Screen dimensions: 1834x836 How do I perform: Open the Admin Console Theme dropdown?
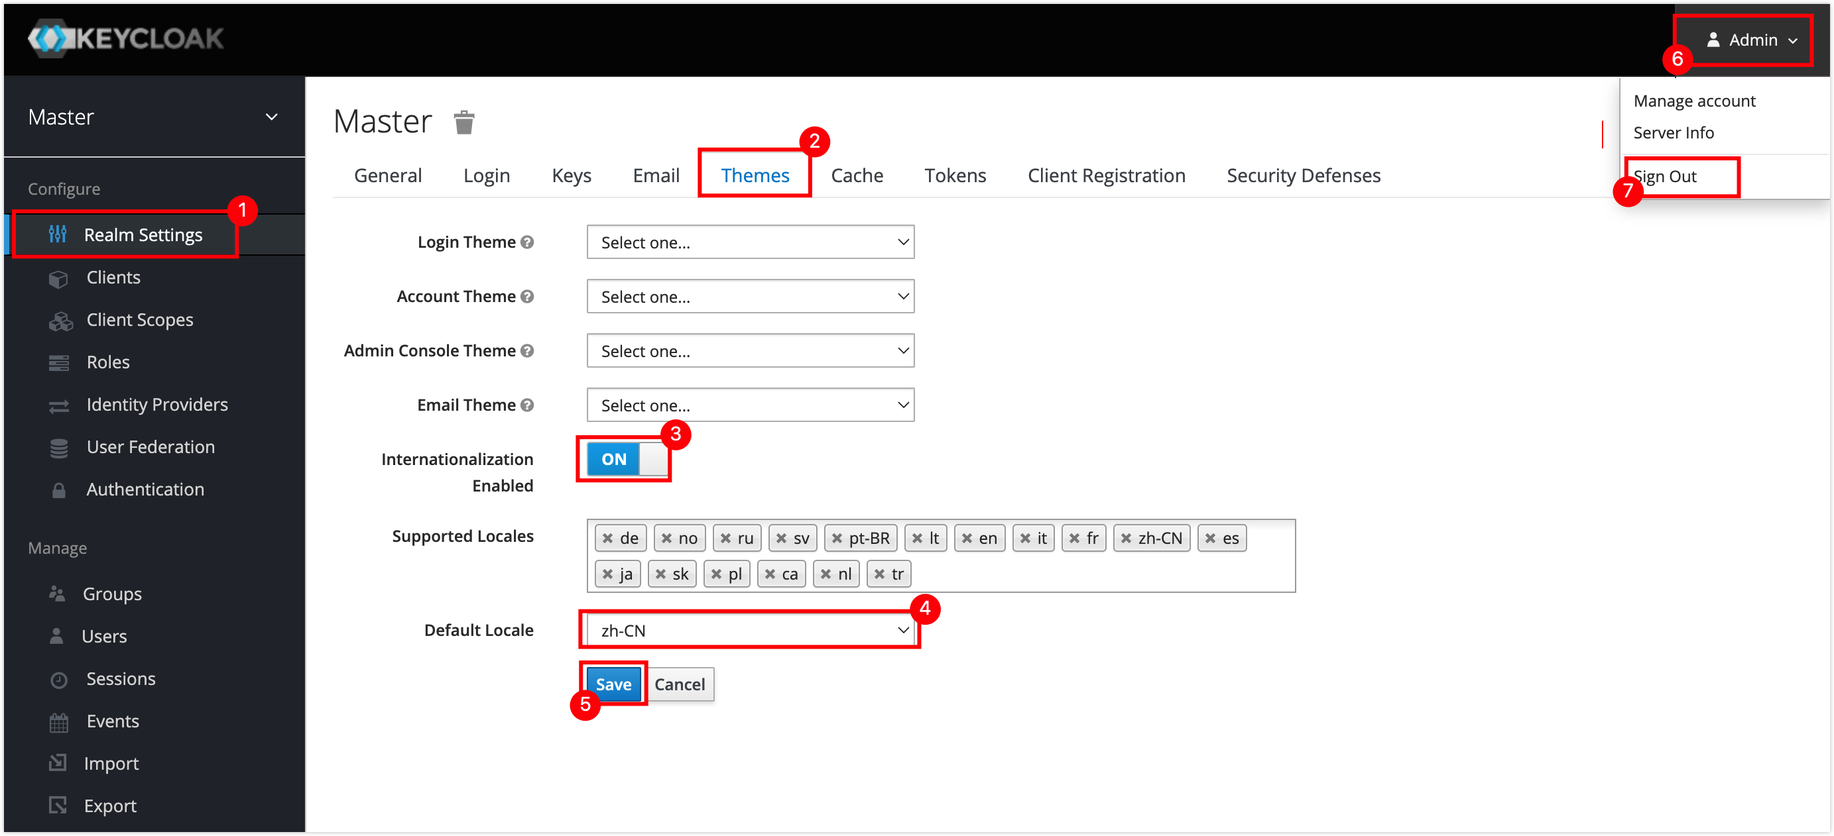(x=750, y=351)
